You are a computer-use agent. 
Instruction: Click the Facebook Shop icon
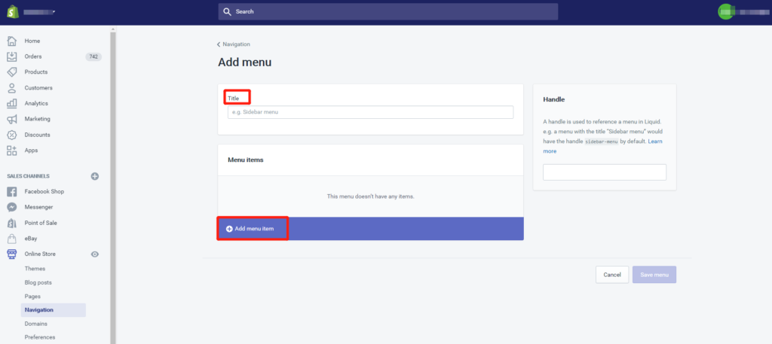[12, 192]
